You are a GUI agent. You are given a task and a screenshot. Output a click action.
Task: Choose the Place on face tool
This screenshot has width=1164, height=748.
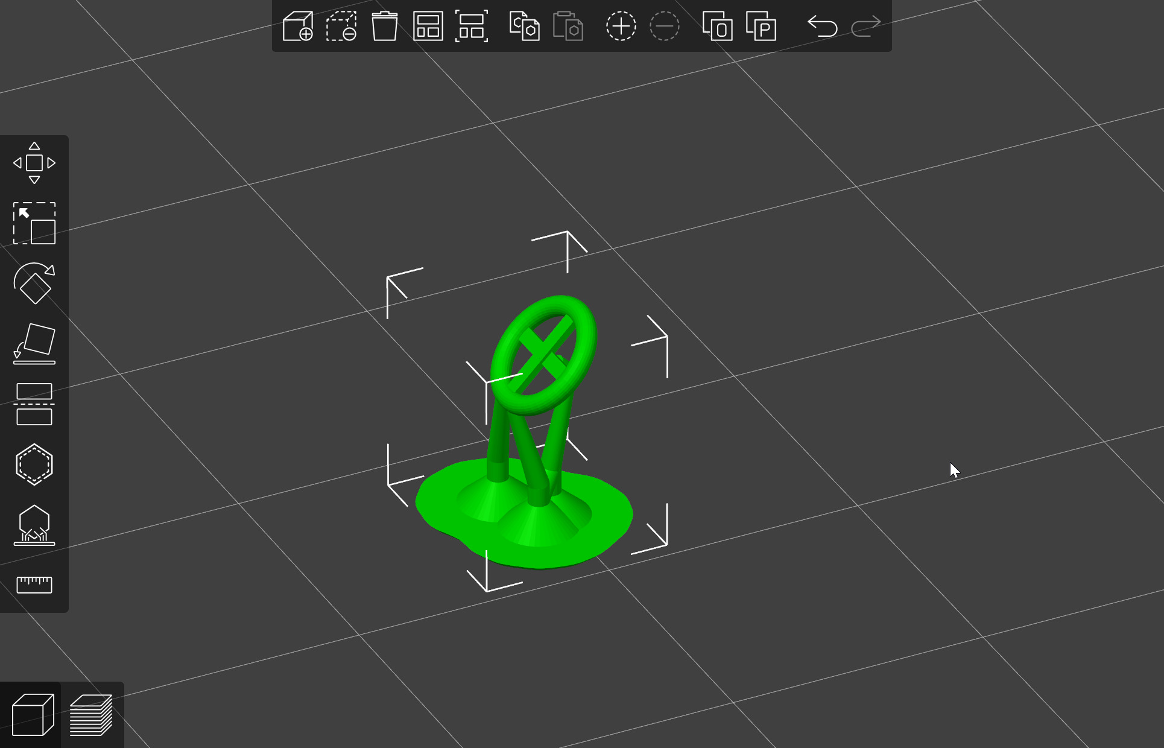click(34, 344)
